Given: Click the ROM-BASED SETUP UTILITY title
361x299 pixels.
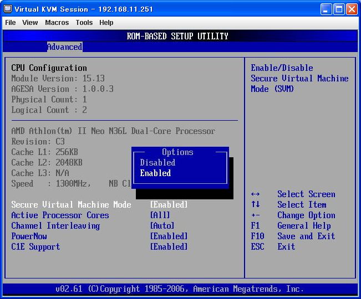Looking at the screenshot, I should point(177,37).
